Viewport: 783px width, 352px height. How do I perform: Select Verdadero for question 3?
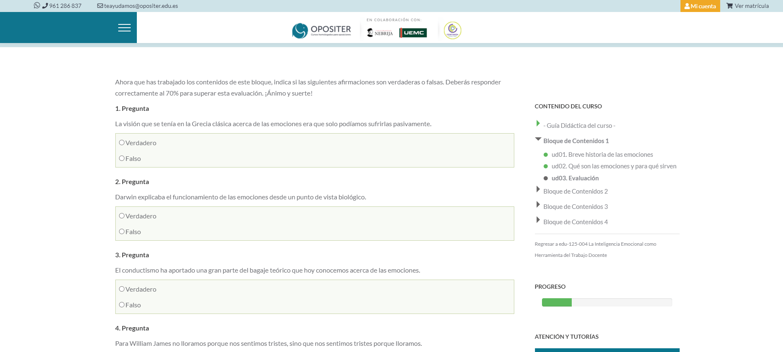122,289
